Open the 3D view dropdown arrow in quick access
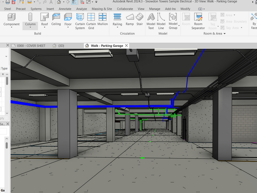 (x=63, y=2)
